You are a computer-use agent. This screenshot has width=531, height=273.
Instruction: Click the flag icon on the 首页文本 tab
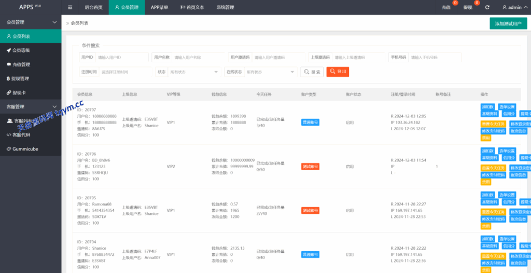183,7
